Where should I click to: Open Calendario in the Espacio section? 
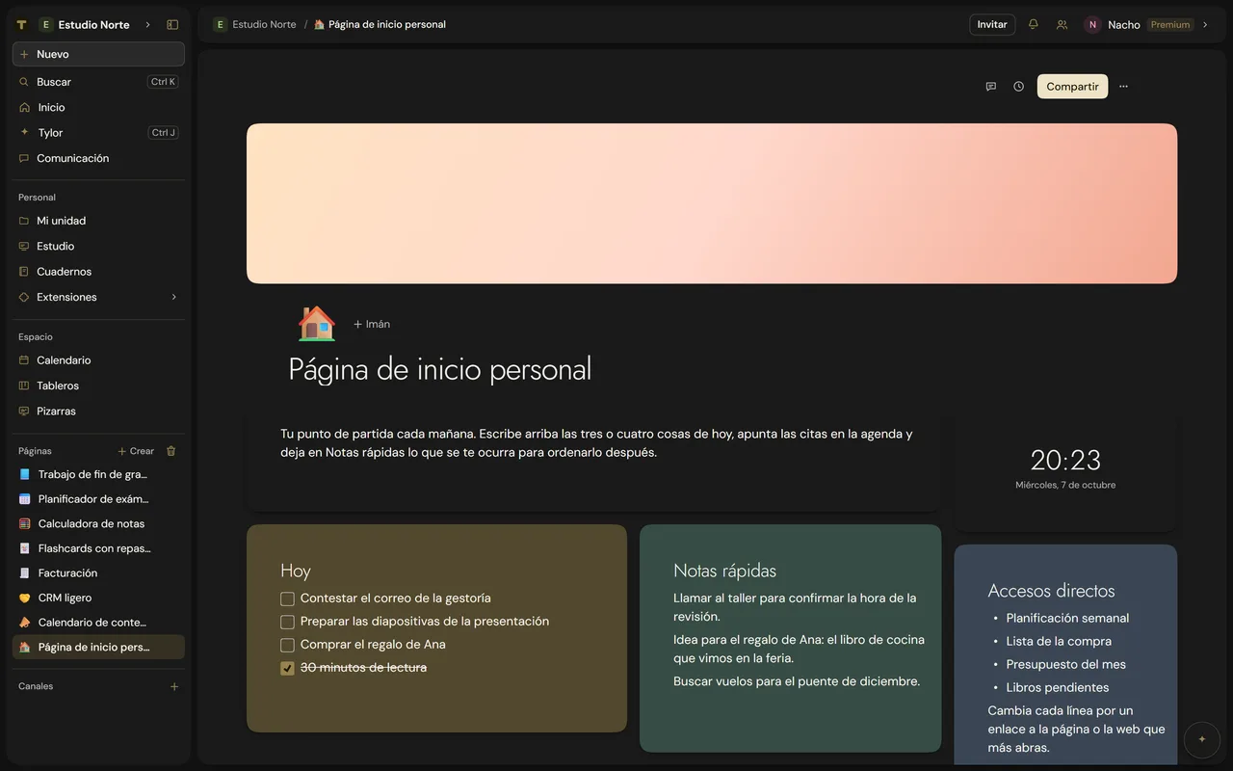point(98,360)
